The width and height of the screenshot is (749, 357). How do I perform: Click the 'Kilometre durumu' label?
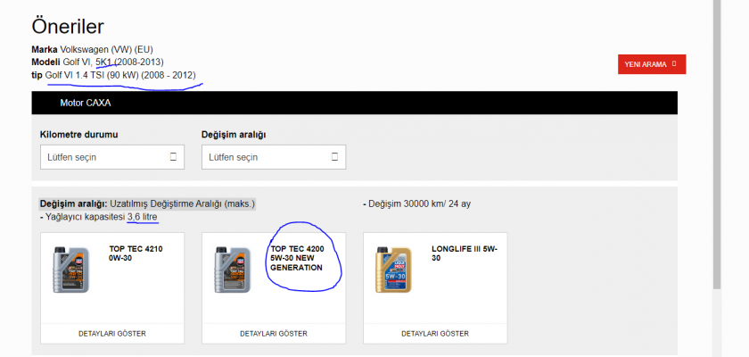(78, 135)
